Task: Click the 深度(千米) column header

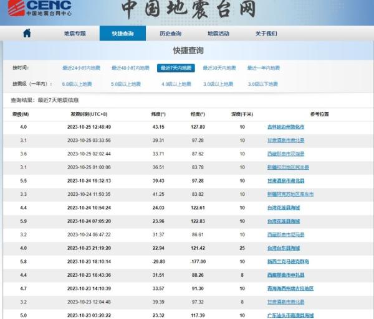Action: [x=242, y=114]
